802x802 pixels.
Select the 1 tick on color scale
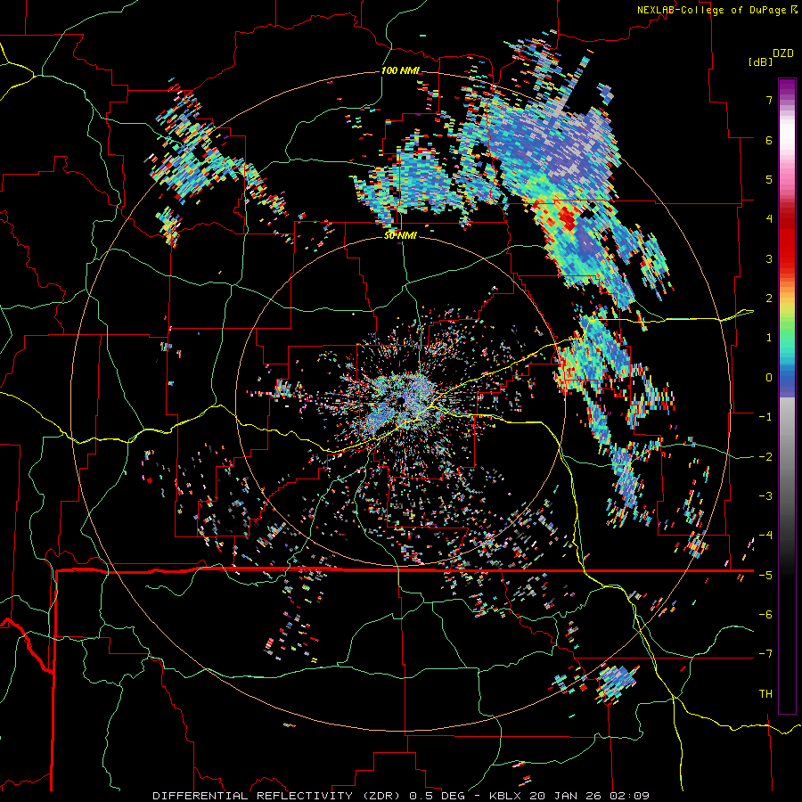click(x=769, y=338)
